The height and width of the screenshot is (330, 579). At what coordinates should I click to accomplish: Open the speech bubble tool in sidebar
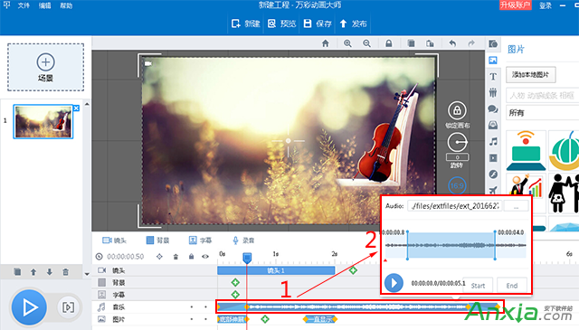[493, 108]
